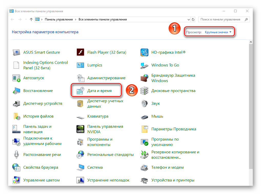Viewport: 261px width, 194px height.
Task: Click the Свойства браузера icon
Action: pos(16,167)
